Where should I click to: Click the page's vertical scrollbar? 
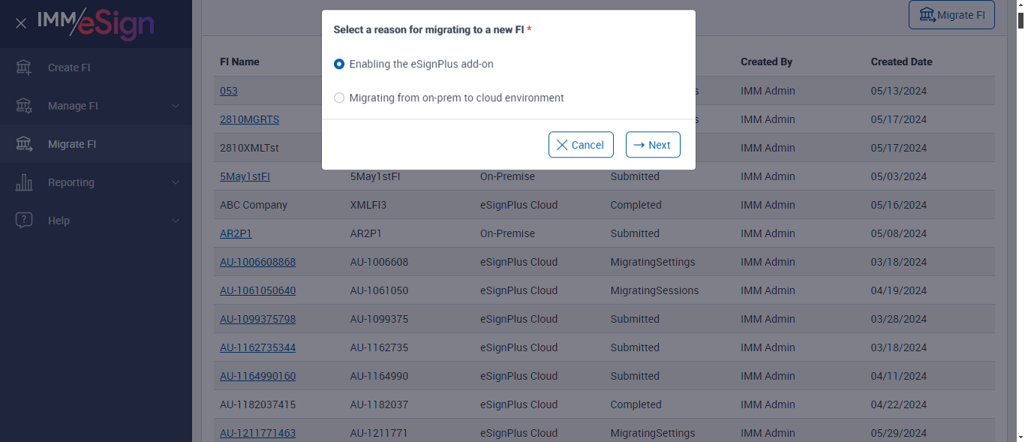1020,225
